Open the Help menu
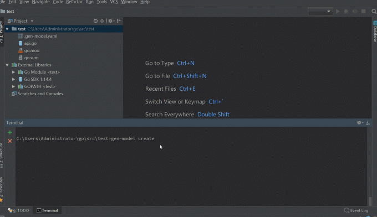 [145, 2]
